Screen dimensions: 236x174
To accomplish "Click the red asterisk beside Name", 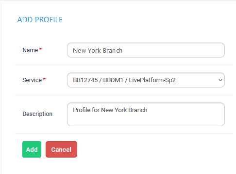I will click(41, 49).
